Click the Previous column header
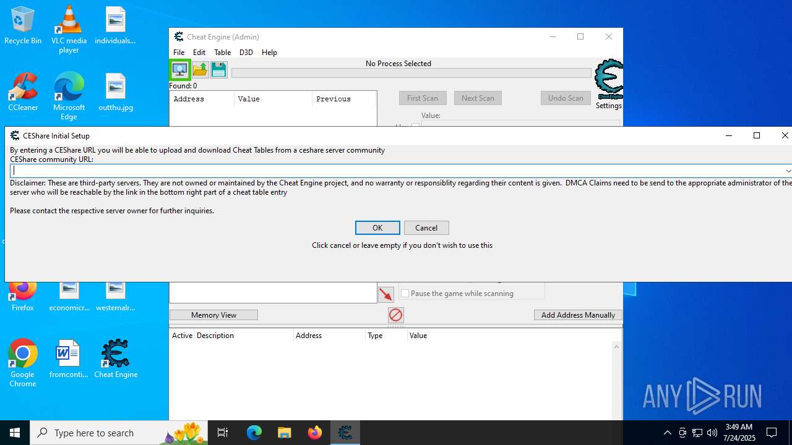Viewport: 792px width, 445px height. (x=344, y=99)
